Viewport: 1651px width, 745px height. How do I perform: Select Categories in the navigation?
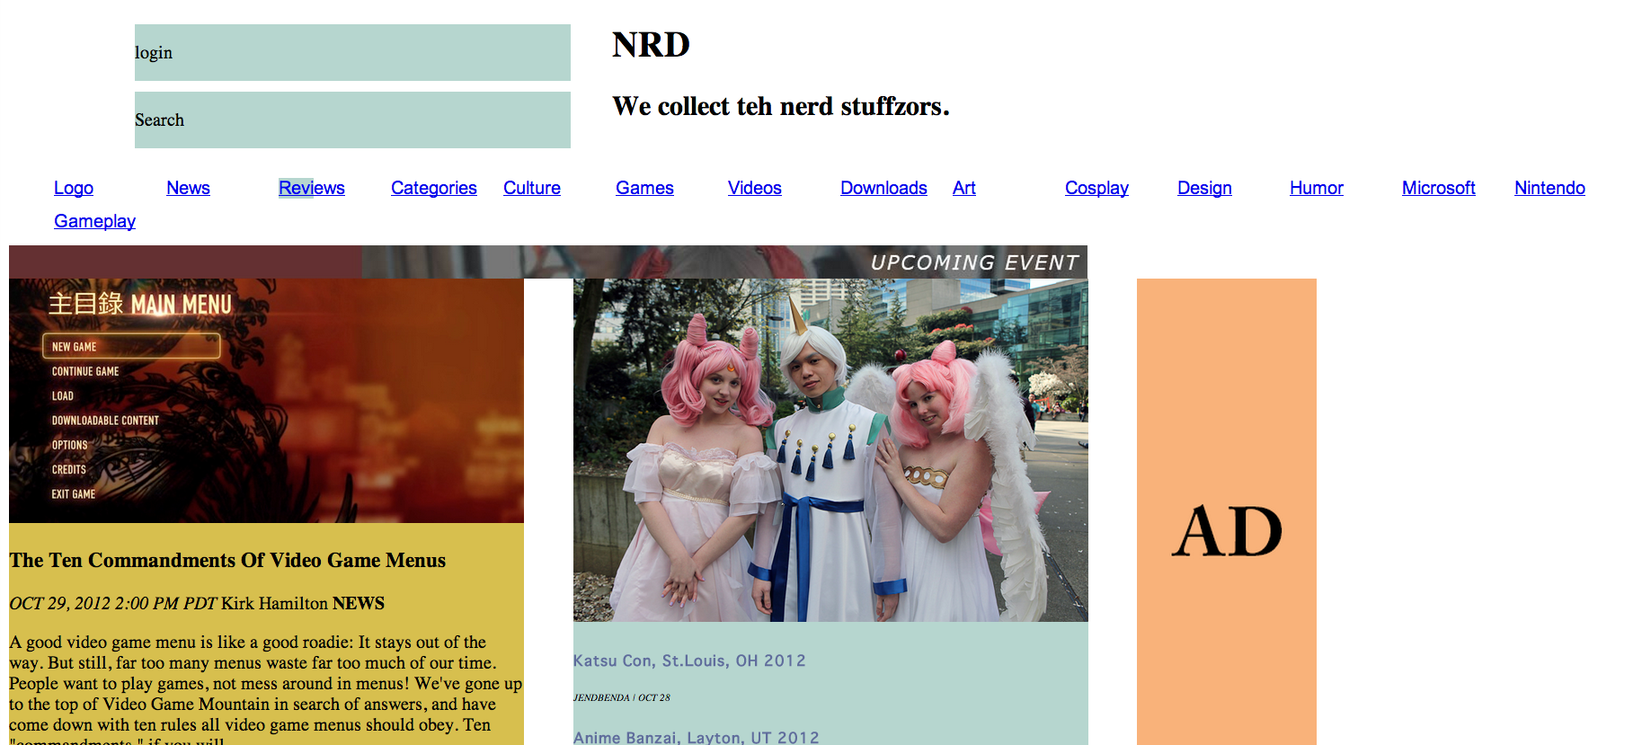434,188
